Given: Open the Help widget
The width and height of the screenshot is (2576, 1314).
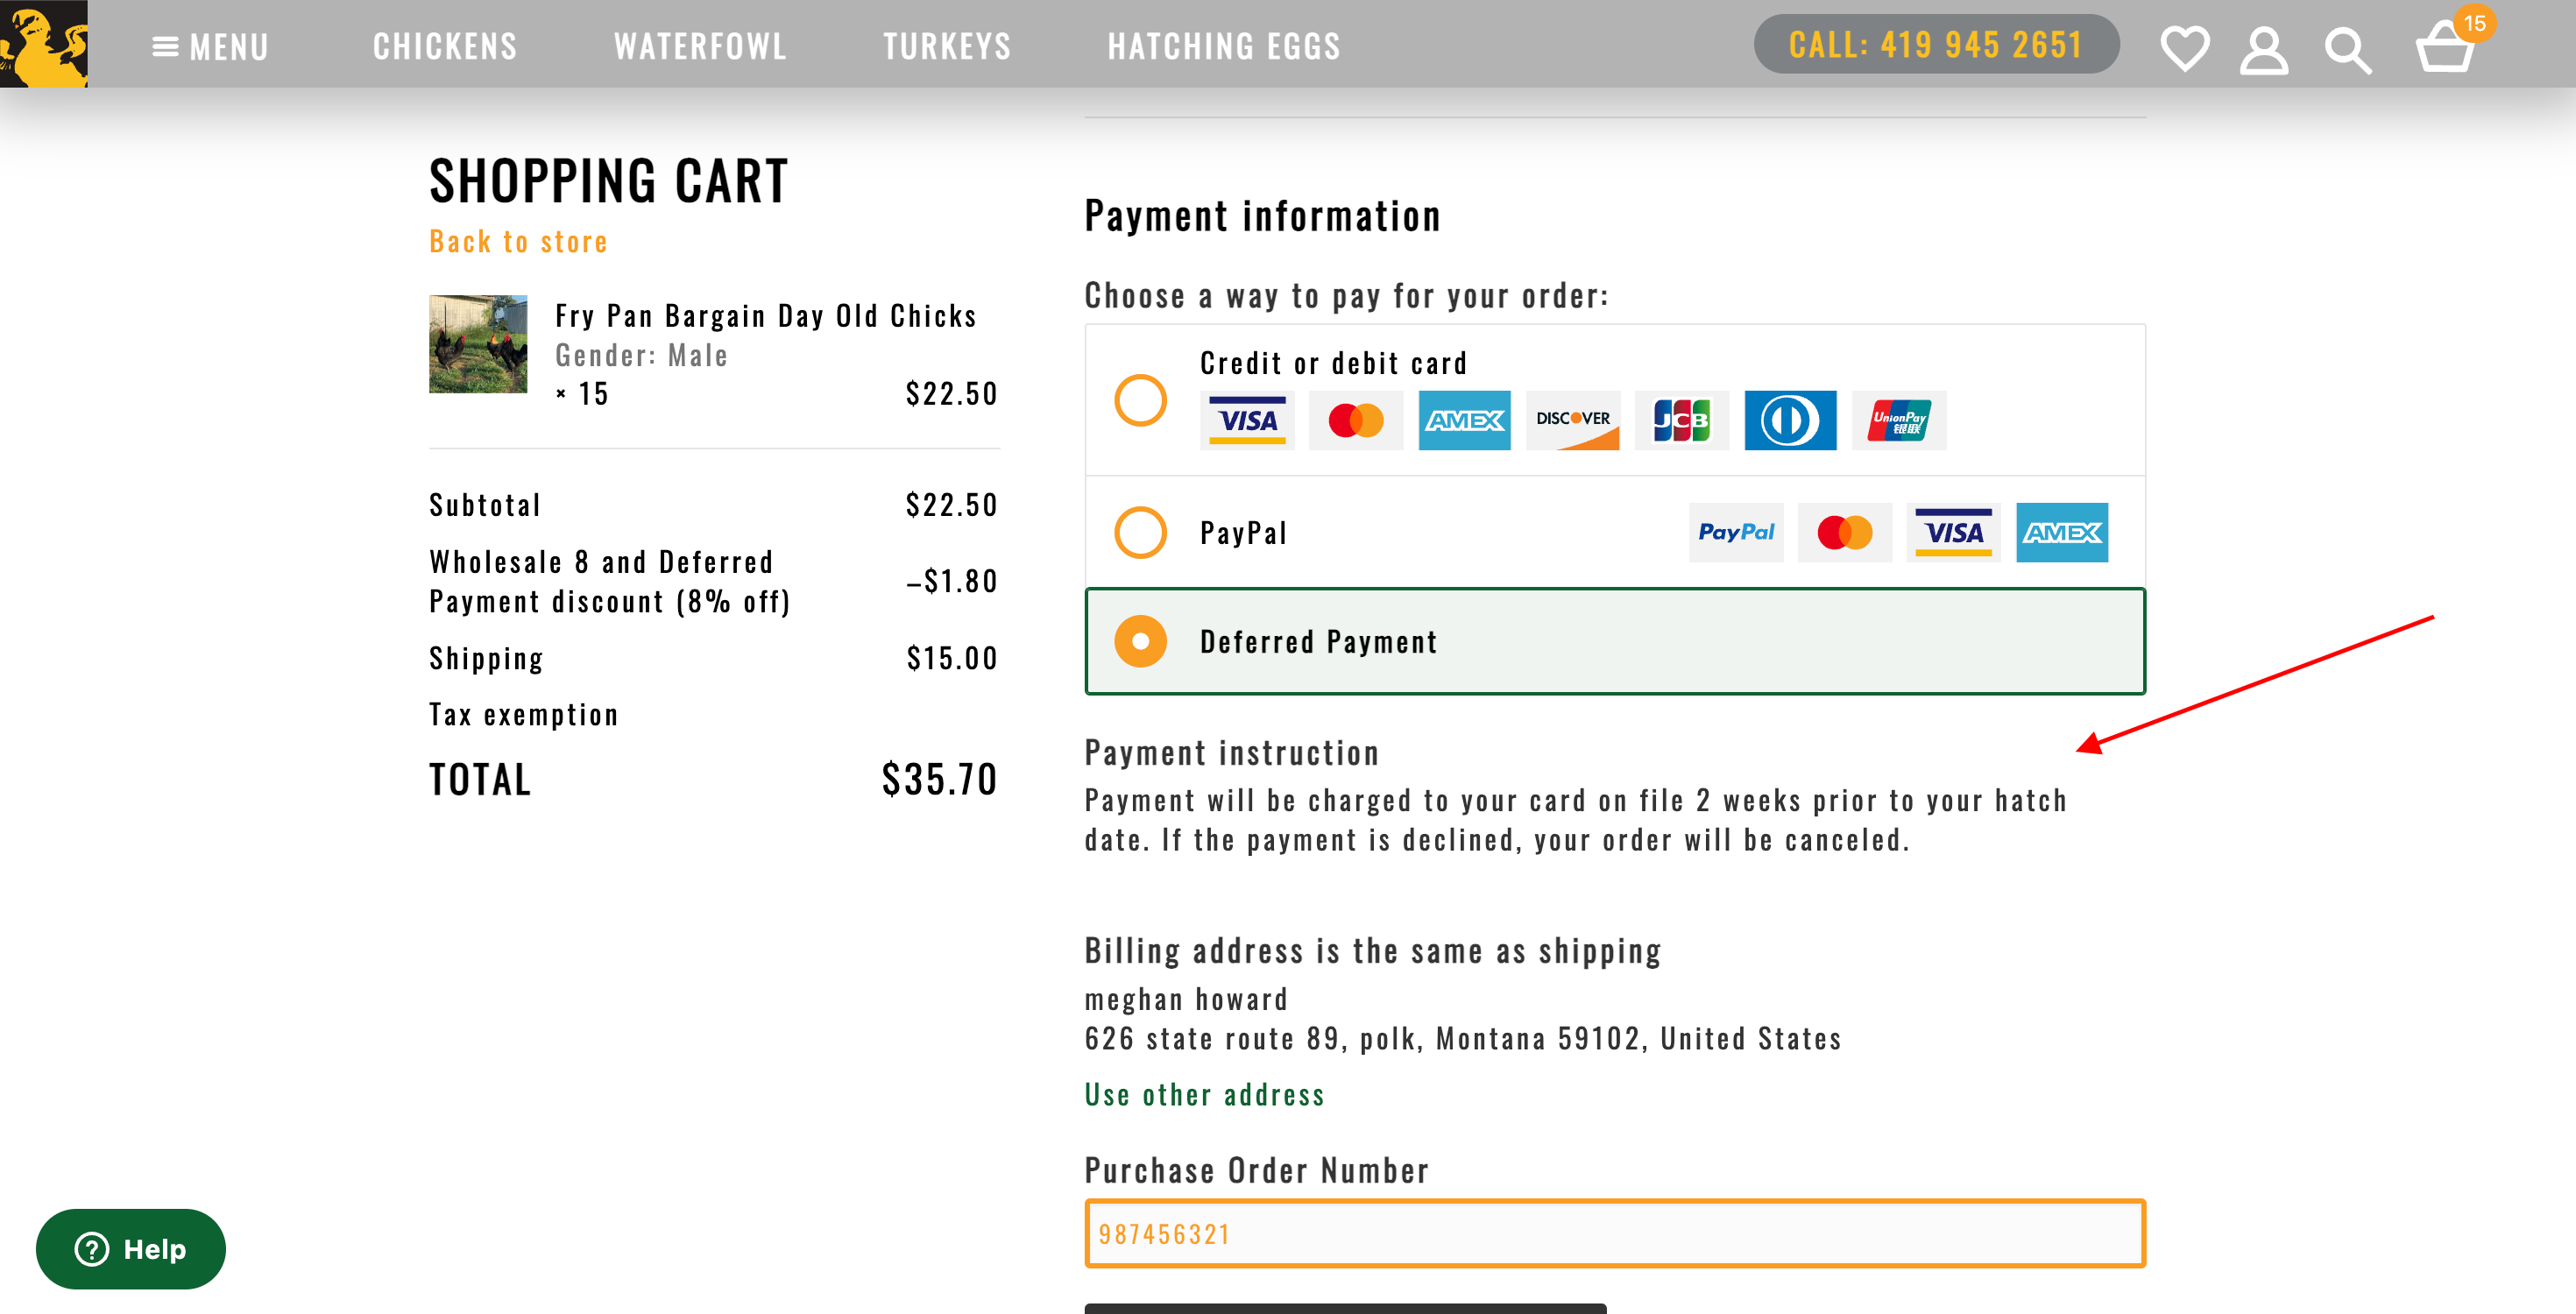Looking at the screenshot, I should point(130,1248).
